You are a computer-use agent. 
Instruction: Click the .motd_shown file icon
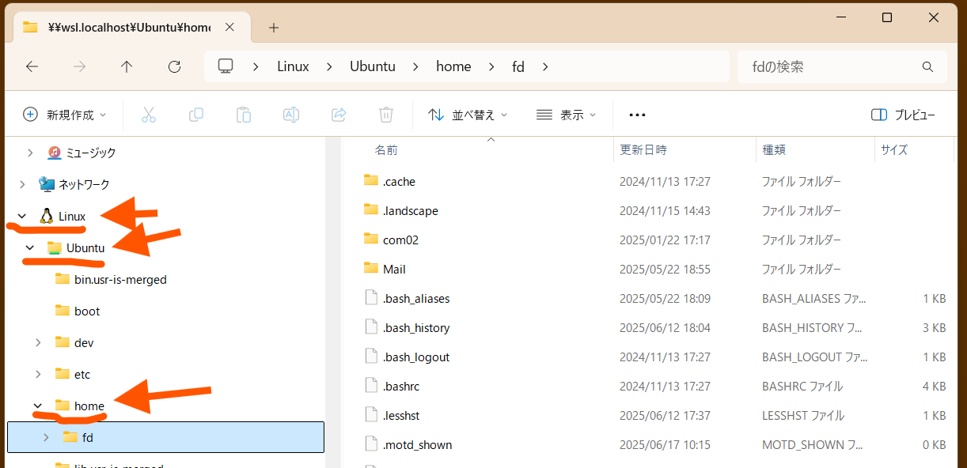tap(371, 443)
